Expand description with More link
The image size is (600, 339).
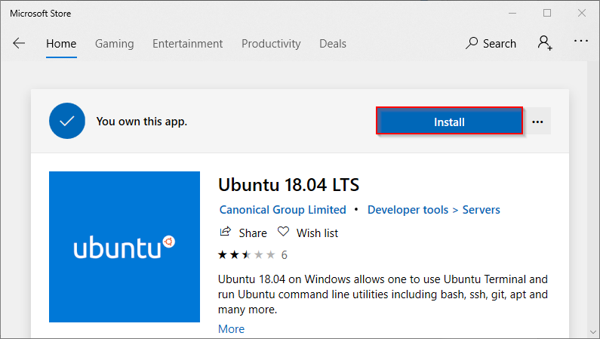pos(231,329)
